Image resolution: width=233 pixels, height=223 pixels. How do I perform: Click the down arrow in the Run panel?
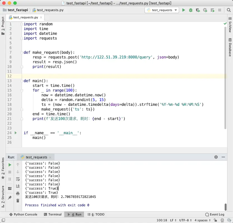18,172
